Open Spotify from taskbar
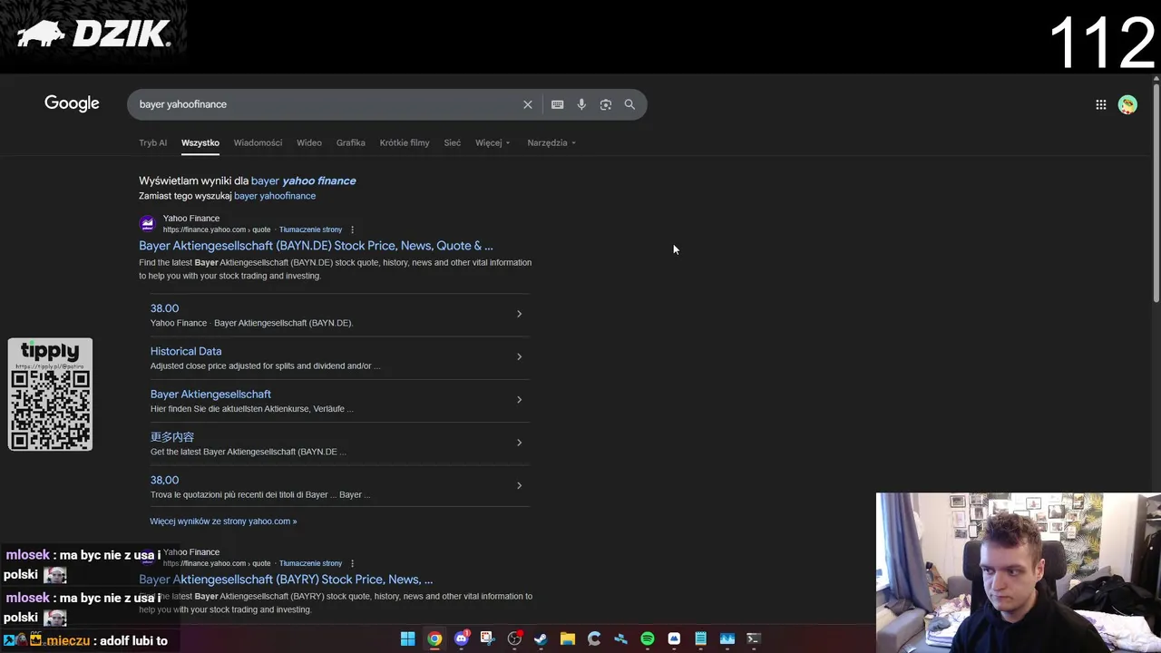1161x653 pixels. coord(648,639)
